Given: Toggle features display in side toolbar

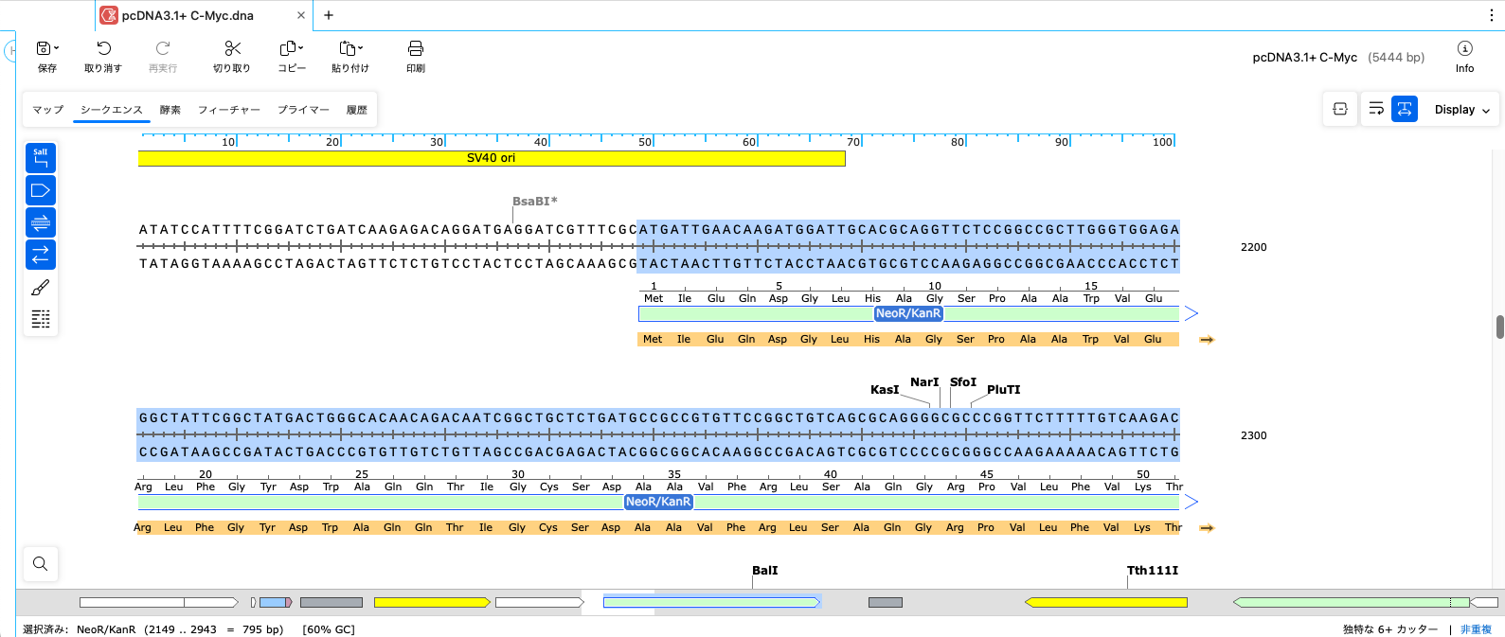Looking at the screenshot, I should pyautogui.click(x=41, y=190).
